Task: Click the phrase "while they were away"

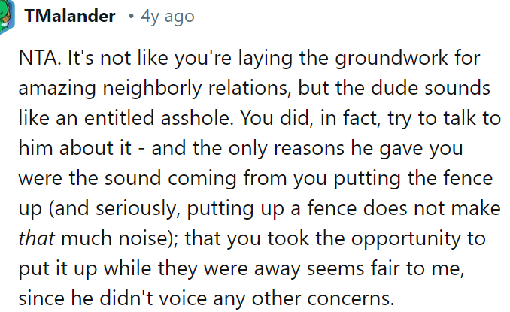Action: [x=190, y=268]
